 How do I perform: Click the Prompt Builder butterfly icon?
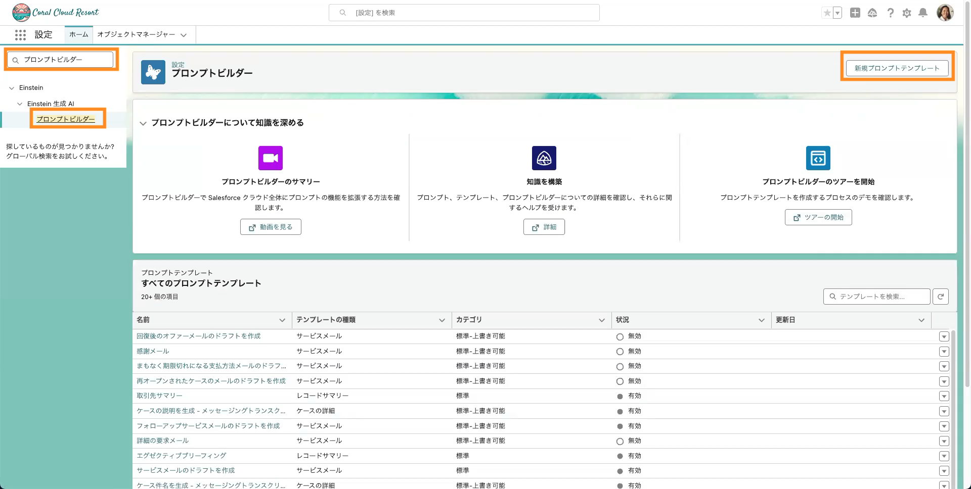pyautogui.click(x=153, y=72)
